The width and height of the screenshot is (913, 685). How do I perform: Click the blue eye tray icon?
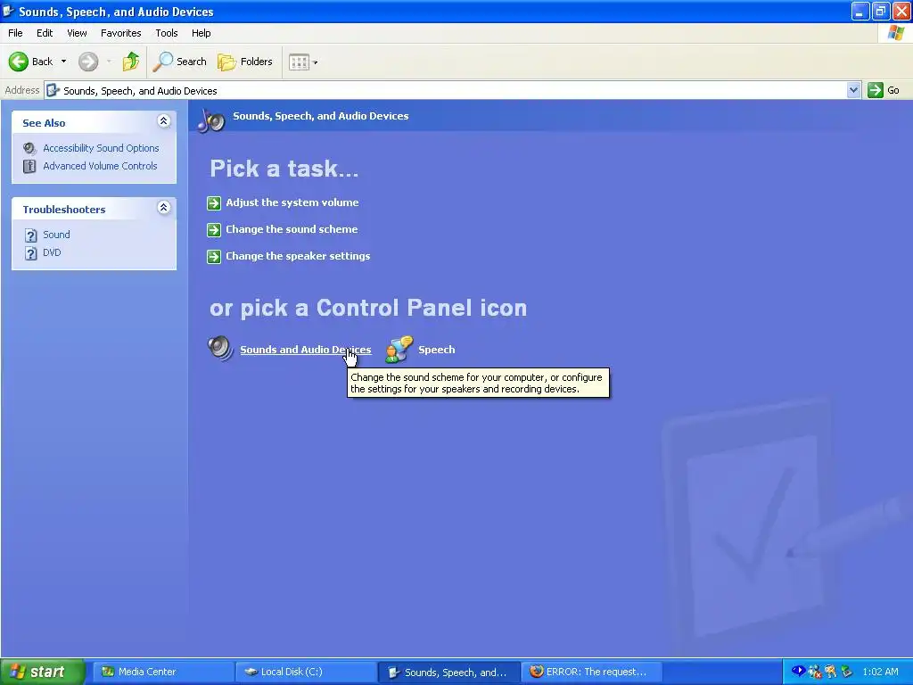coord(799,671)
